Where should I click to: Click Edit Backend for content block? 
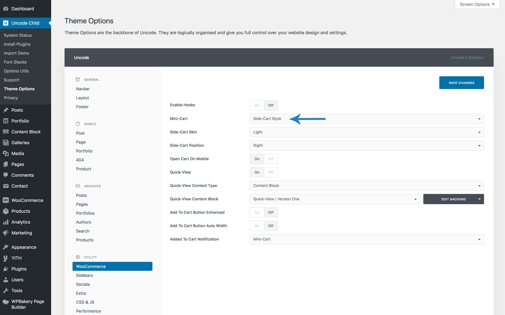tap(453, 199)
